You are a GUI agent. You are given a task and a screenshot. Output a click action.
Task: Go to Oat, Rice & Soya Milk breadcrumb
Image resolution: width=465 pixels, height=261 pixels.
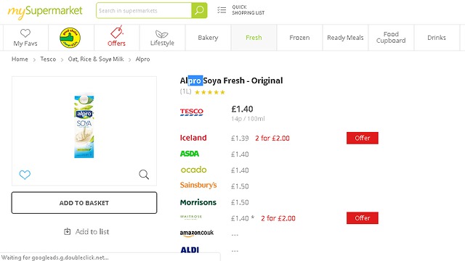tap(96, 59)
